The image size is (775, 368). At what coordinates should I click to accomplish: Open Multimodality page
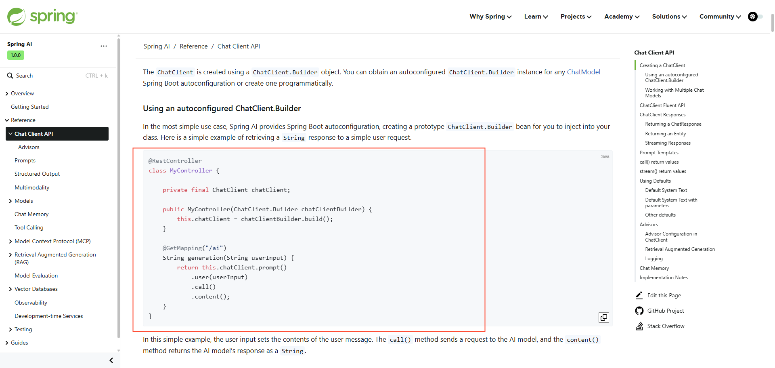(x=32, y=187)
